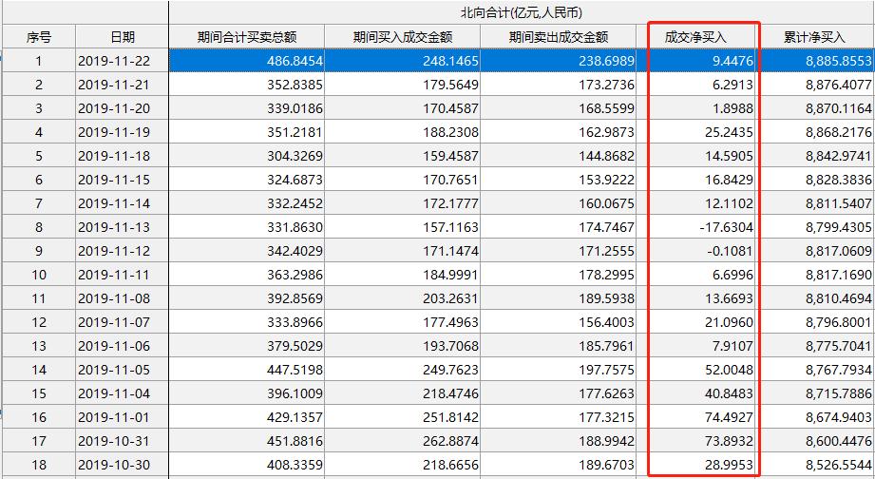Select date cell 2019-11-12
This screenshot has width=875, height=479.
(x=123, y=251)
